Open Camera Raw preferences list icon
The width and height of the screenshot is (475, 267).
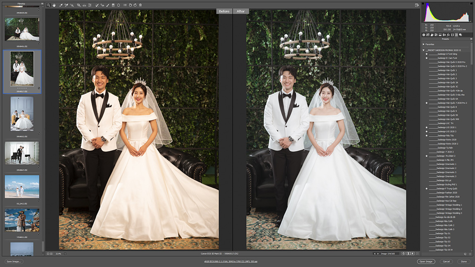(x=125, y=5)
